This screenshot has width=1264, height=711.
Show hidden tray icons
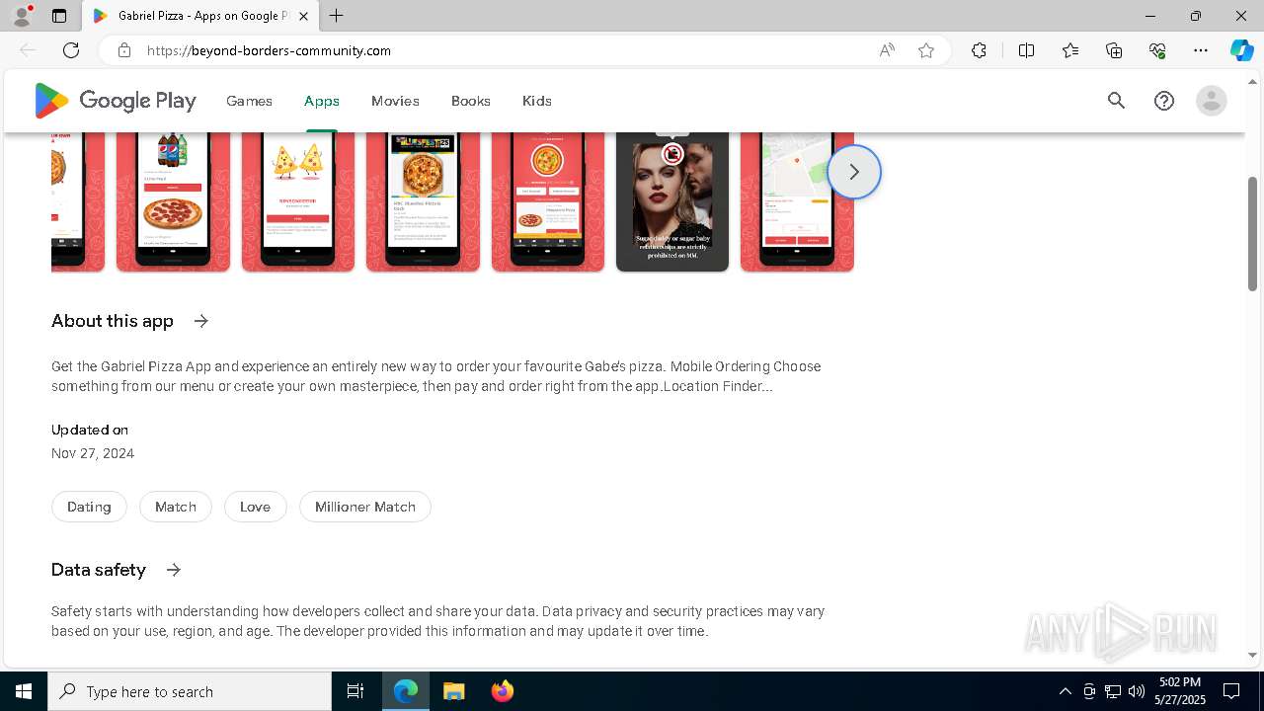point(1065,691)
